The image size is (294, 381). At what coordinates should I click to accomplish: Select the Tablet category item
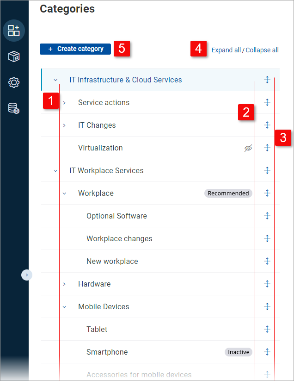(97, 329)
